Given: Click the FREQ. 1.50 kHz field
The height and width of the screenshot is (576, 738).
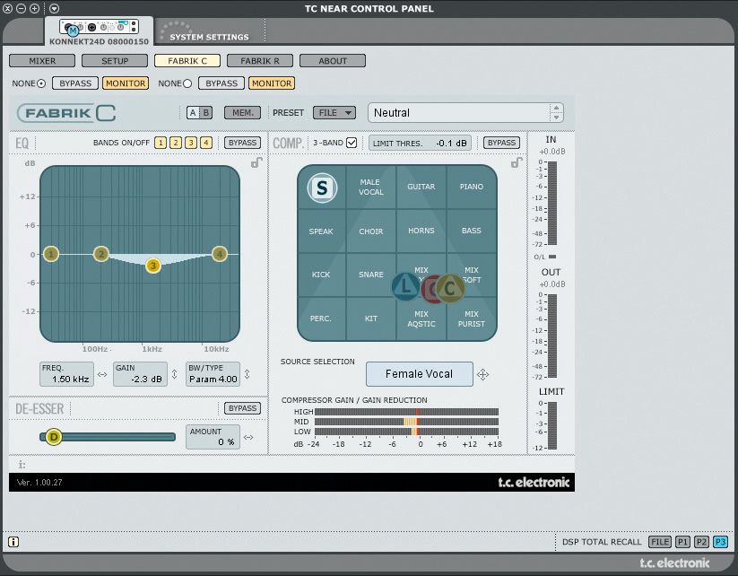Looking at the screenshot, I should click(67, 374).
